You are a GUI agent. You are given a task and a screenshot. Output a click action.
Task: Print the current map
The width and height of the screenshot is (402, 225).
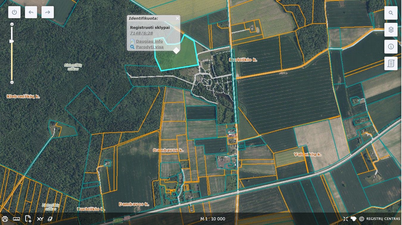[5, 219]
